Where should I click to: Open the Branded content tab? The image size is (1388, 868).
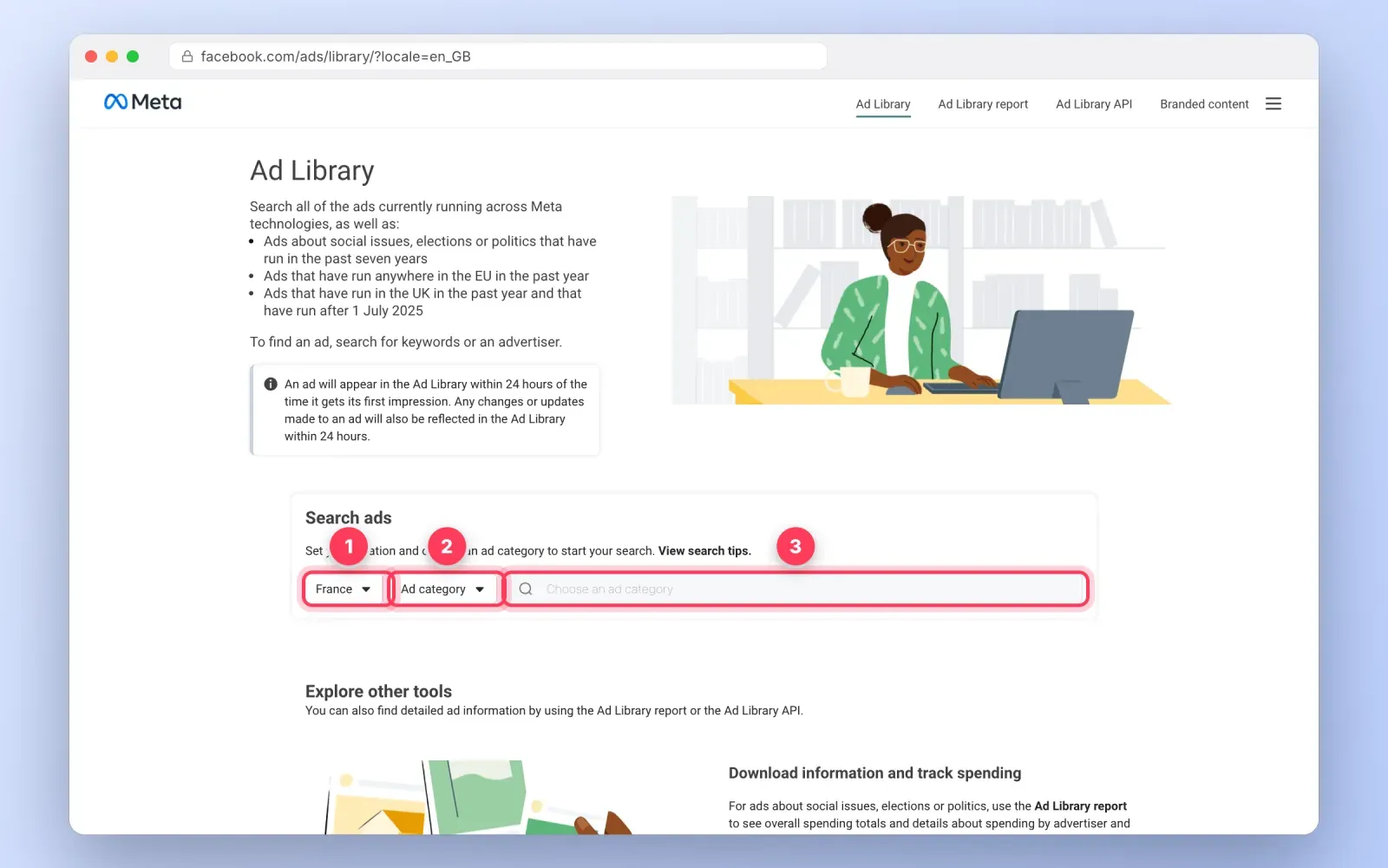1204,104
